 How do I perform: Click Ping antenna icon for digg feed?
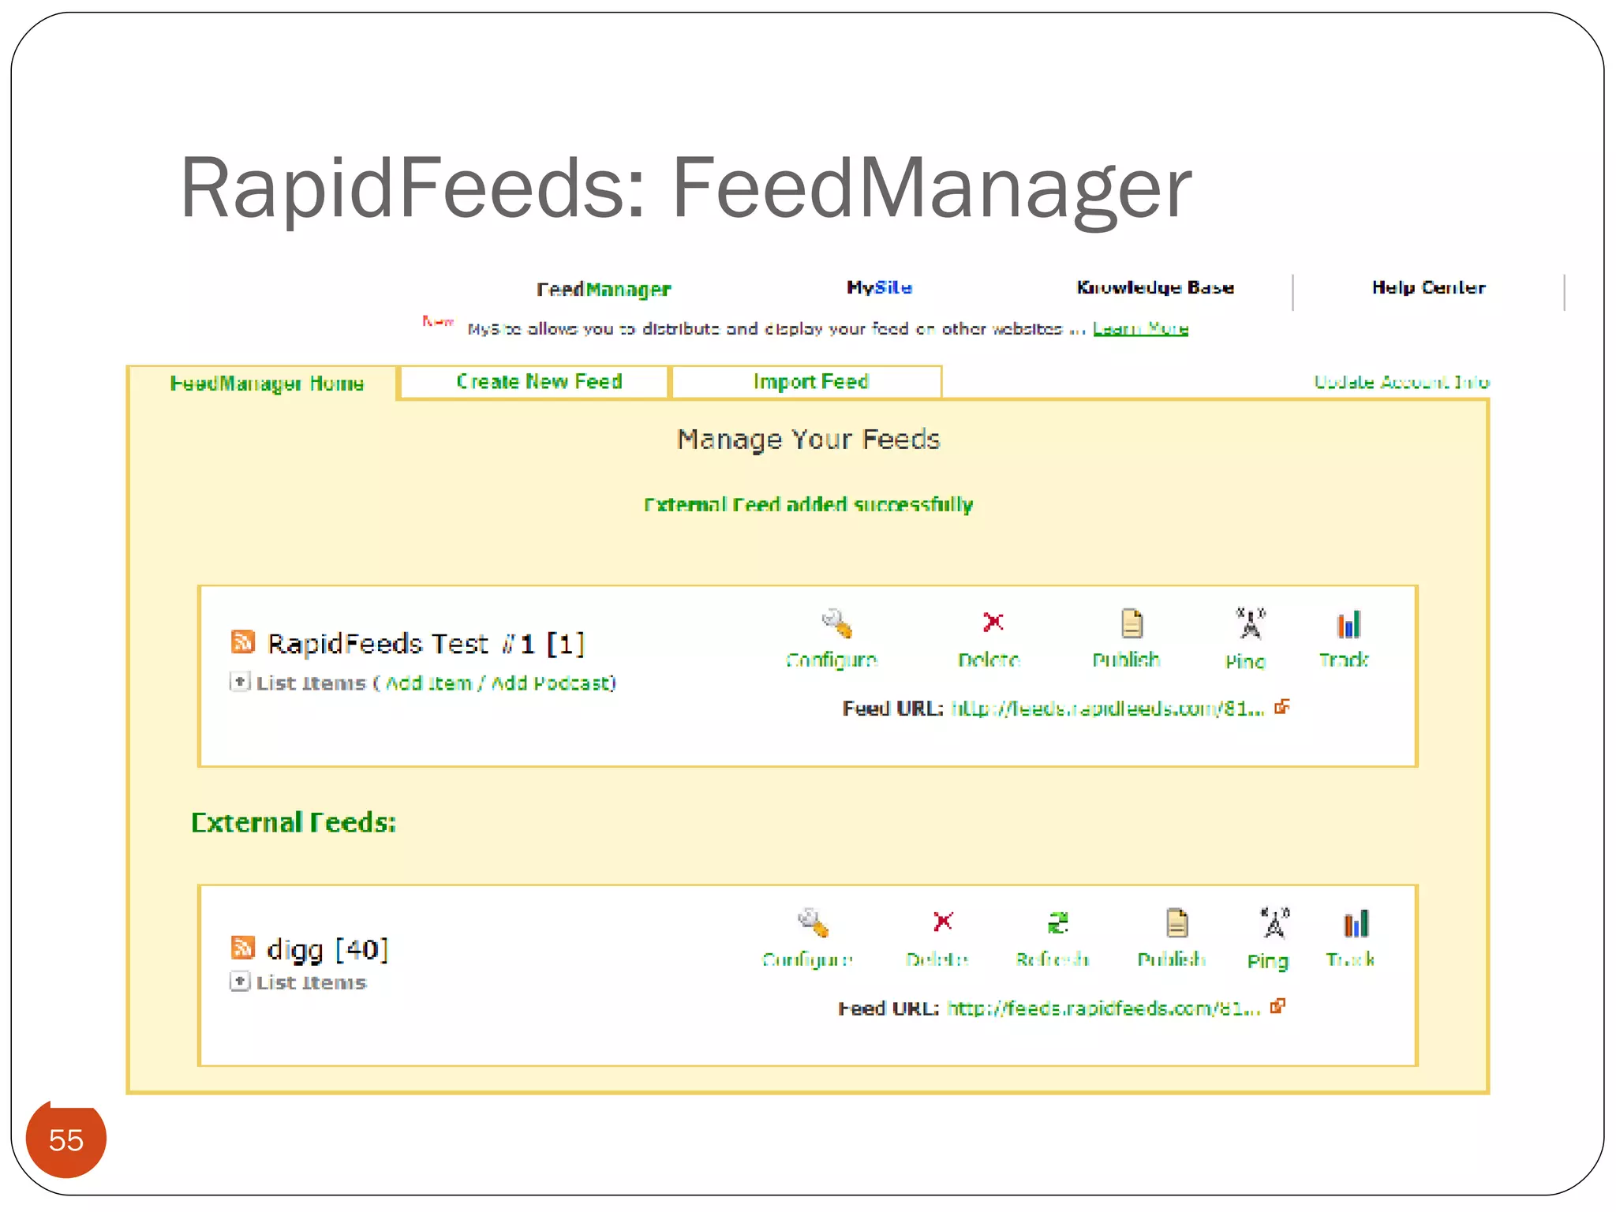coord(1274,922)
